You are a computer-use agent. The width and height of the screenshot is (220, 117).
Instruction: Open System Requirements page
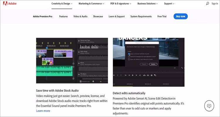[x=141, y=16]
